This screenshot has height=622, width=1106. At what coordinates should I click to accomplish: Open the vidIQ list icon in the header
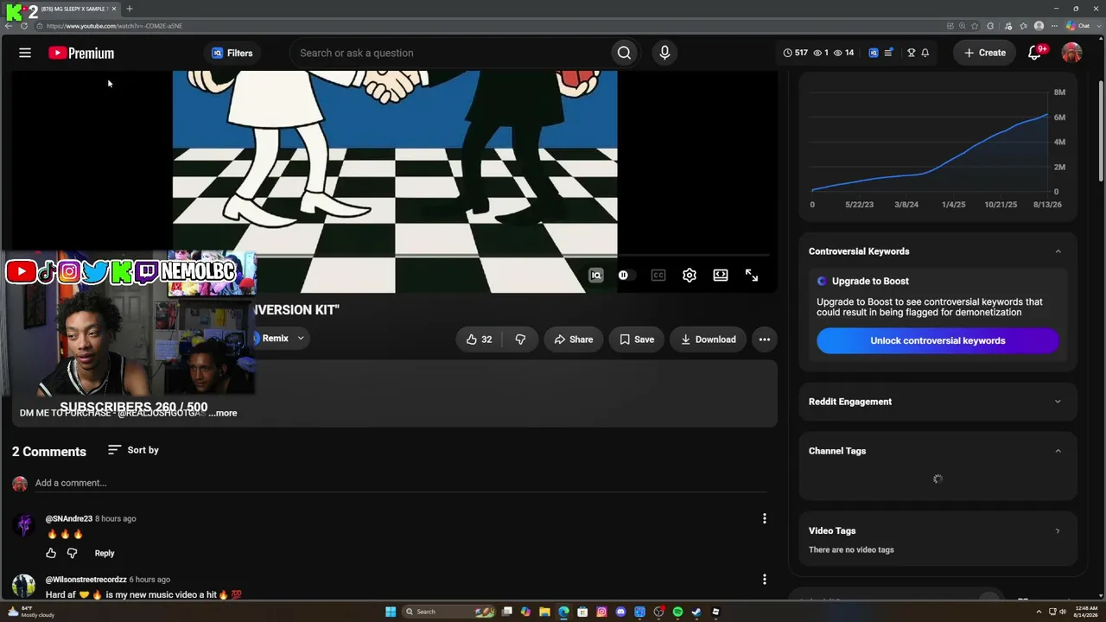click(888, 53)
